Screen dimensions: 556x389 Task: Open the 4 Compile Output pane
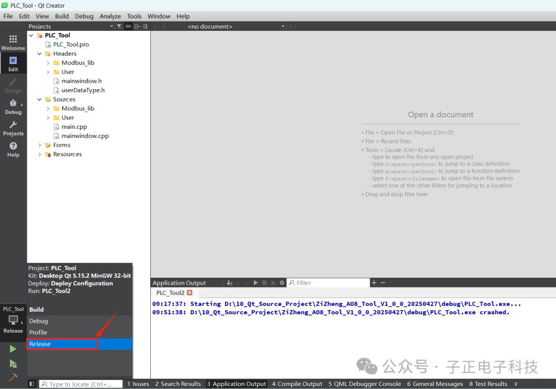pyautogui.click(x=297, y=384)
